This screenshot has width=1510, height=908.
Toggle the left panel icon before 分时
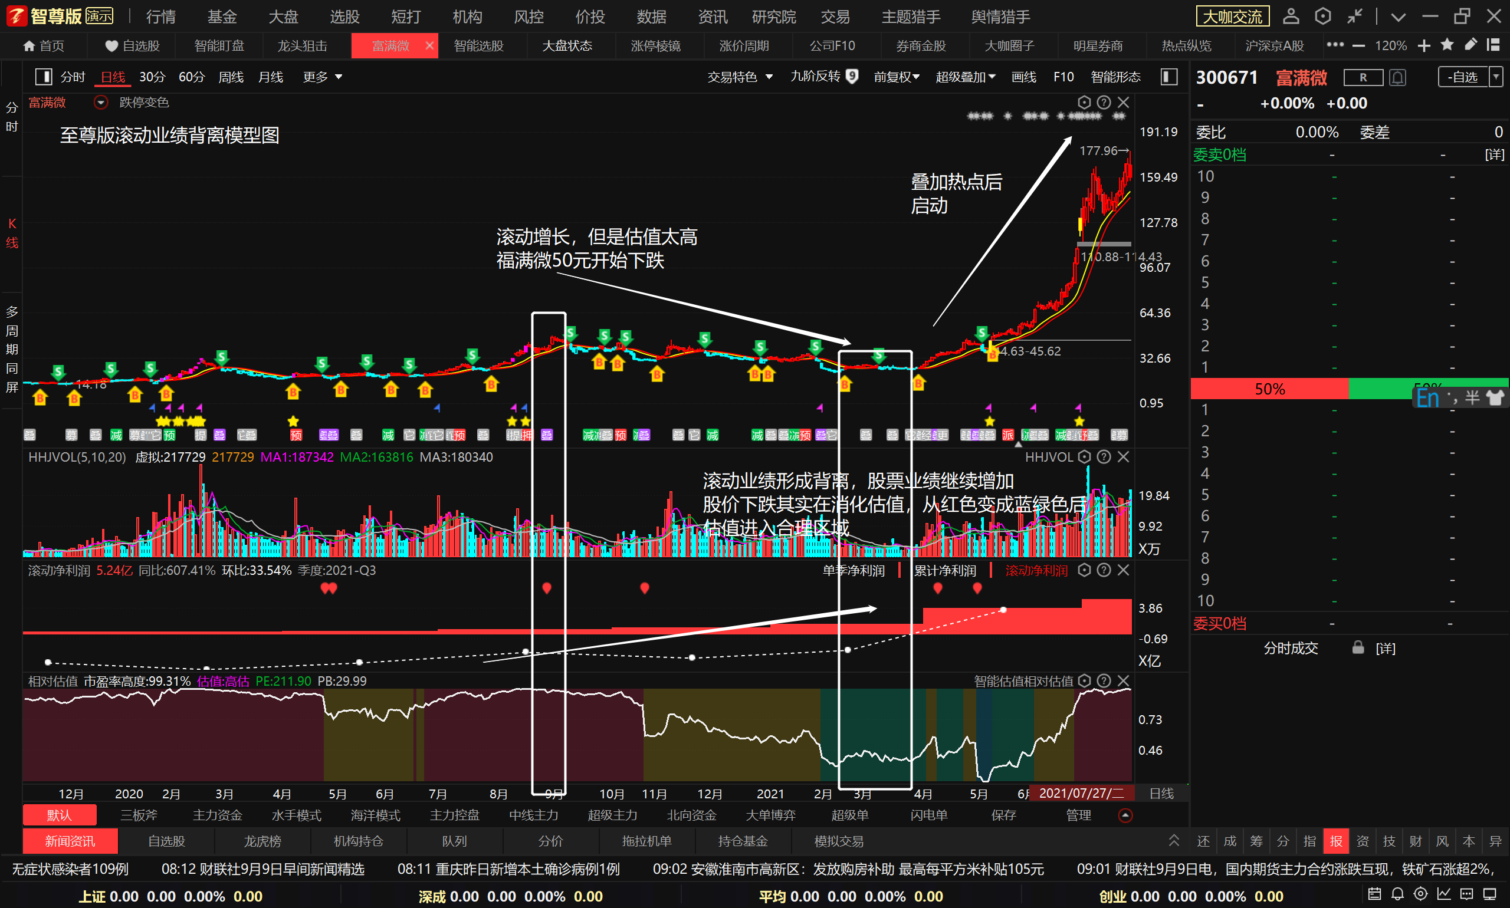(44, 77)
